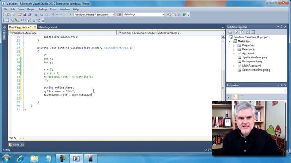The width and height of the screenshot is (291, 163).
Task: Close the MainPage.xaml.cs tab
Action: coord(35,27)
